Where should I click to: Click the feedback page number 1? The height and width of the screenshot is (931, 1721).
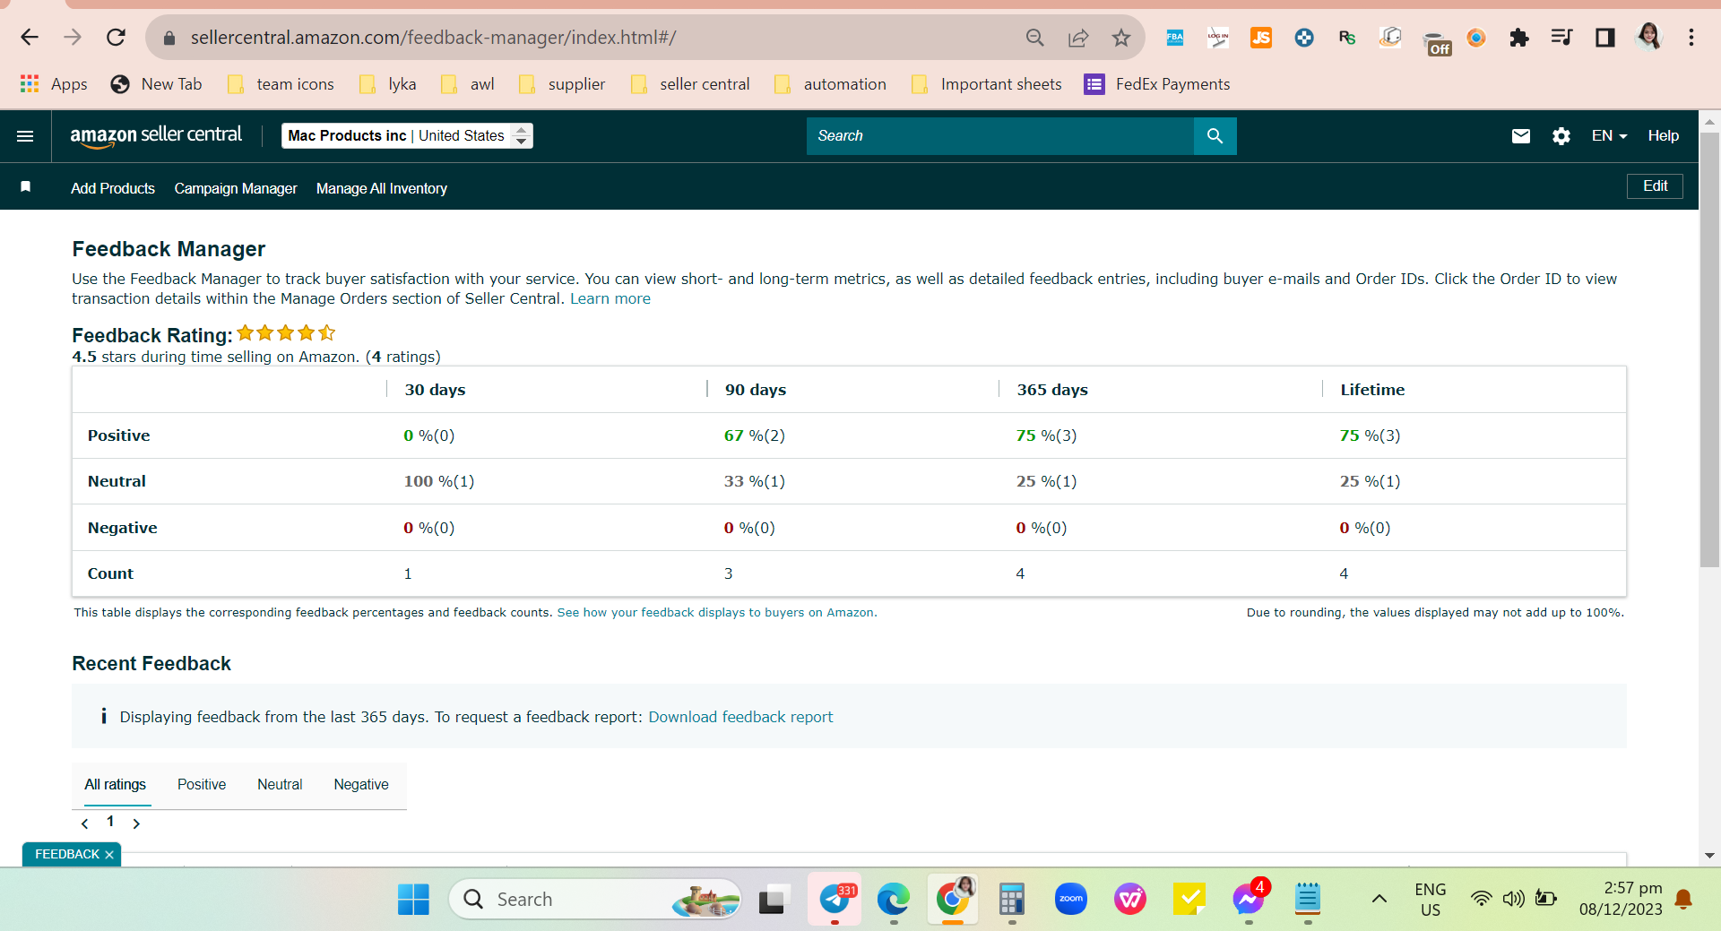(x=110, y=822)
